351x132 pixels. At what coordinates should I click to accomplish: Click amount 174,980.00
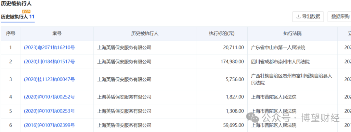[x=232, y=62]
